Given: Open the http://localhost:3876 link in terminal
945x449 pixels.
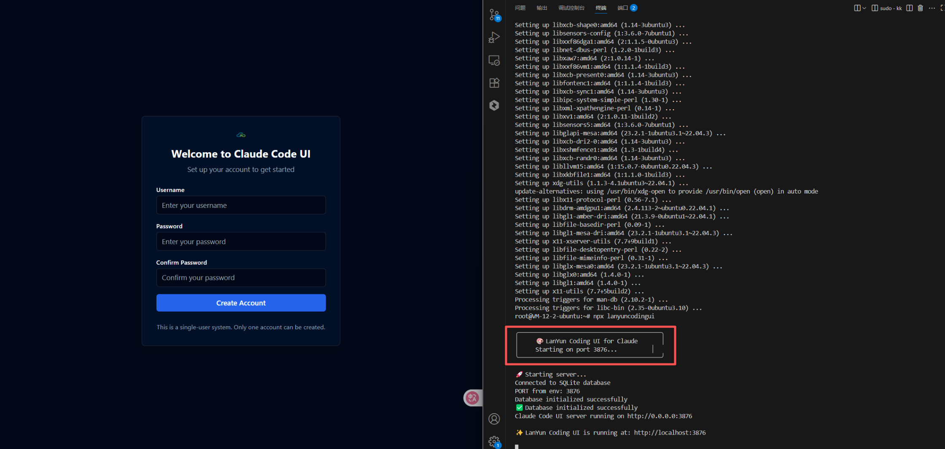Looking at the screenshot, I should 670,433.
